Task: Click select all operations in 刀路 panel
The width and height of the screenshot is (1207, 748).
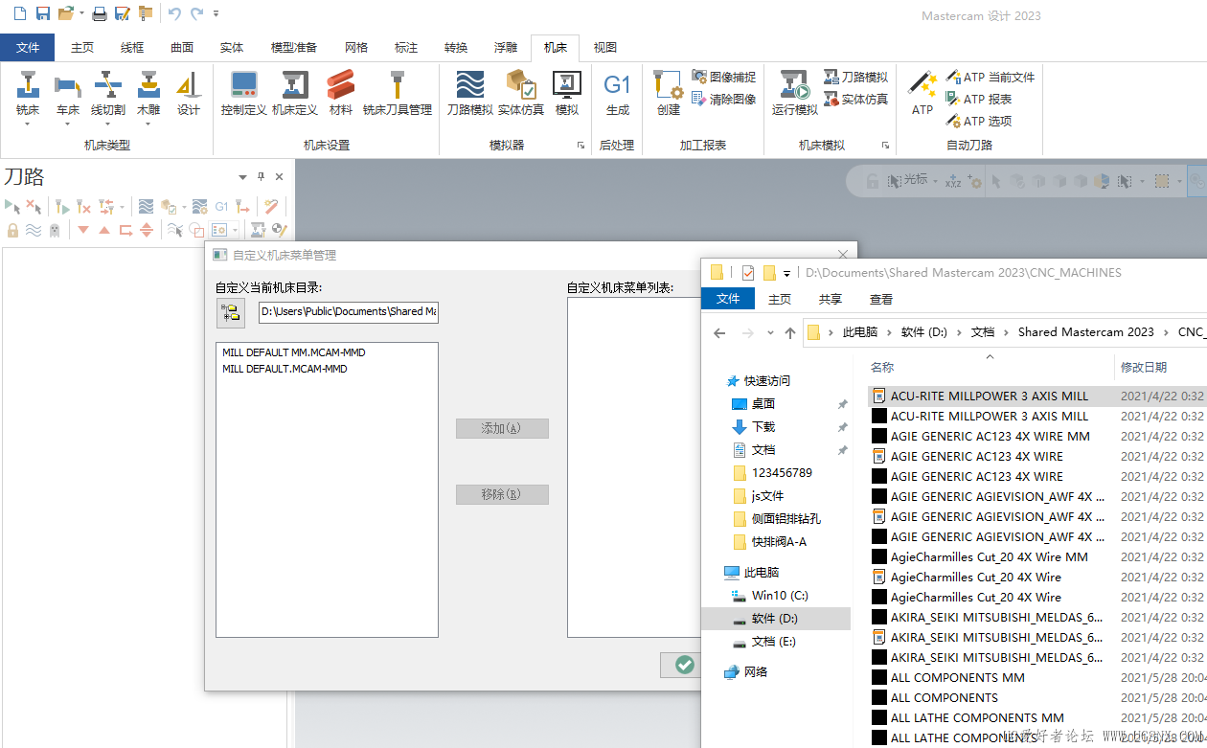Action: (12, 206)
